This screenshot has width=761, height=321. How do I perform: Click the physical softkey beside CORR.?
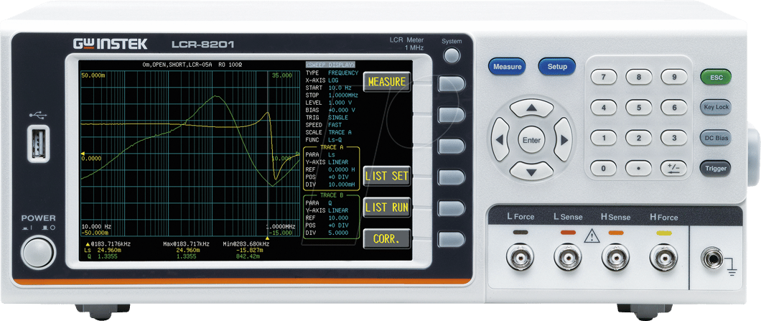452,239
